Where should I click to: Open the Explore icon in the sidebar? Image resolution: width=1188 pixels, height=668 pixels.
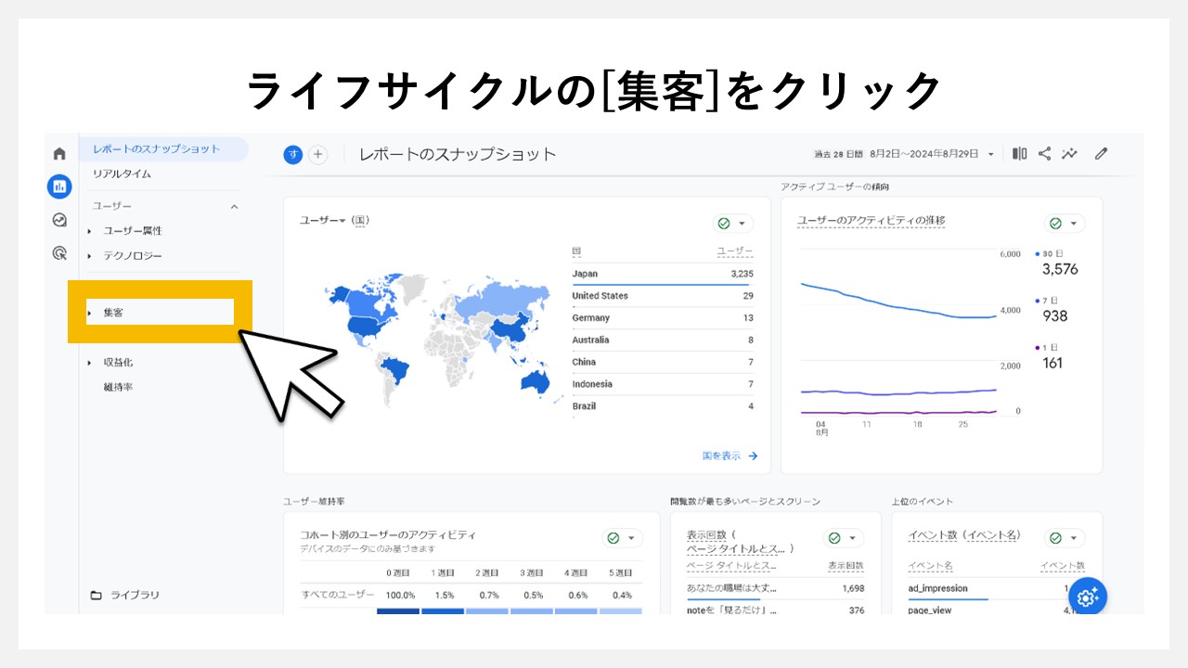pyautogui.click(x=58, y=221)
